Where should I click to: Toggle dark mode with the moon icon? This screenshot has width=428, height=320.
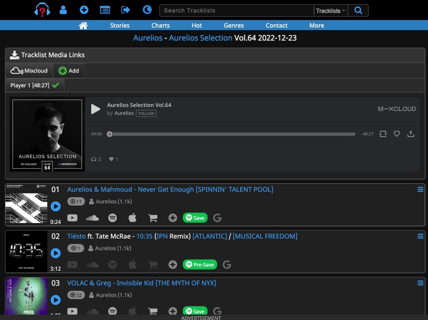tap(147, 9)
